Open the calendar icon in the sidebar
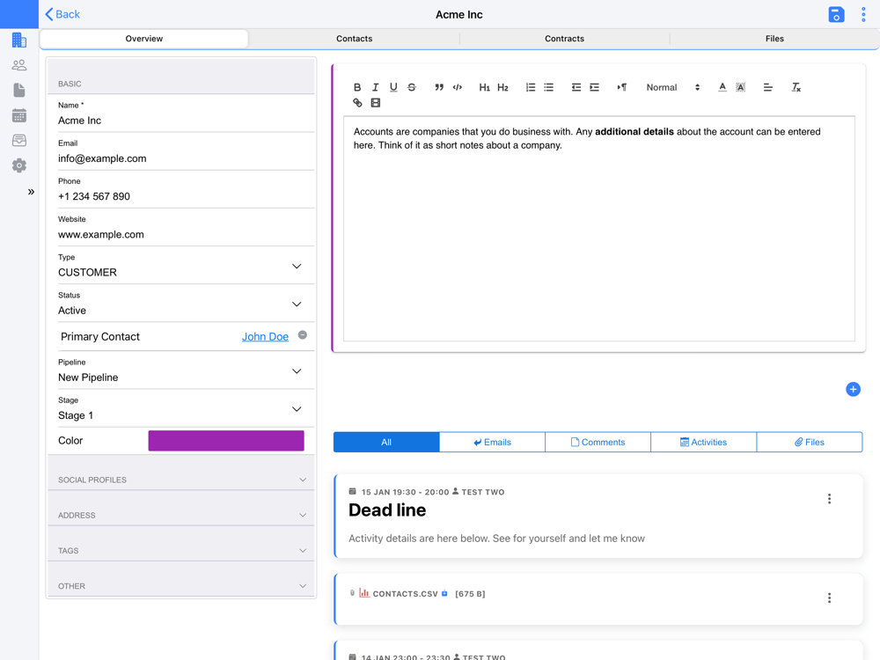The width and height of the screenshot is (880, 660). click(19, 115)
